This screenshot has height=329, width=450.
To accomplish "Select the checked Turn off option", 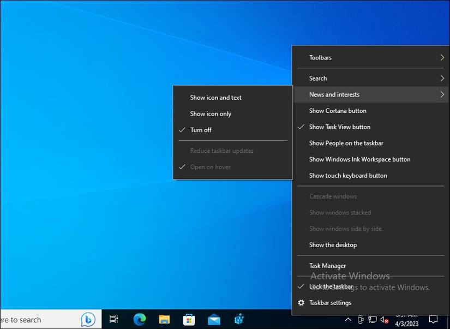I will 233,130.
